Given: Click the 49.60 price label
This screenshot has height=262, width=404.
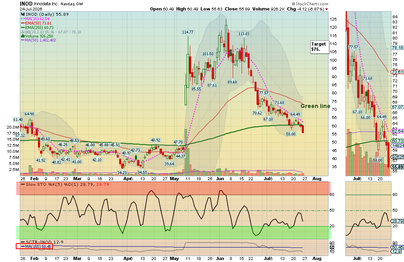Looking at the screenshot, I should pyautogui.click(x=45, y=139).
